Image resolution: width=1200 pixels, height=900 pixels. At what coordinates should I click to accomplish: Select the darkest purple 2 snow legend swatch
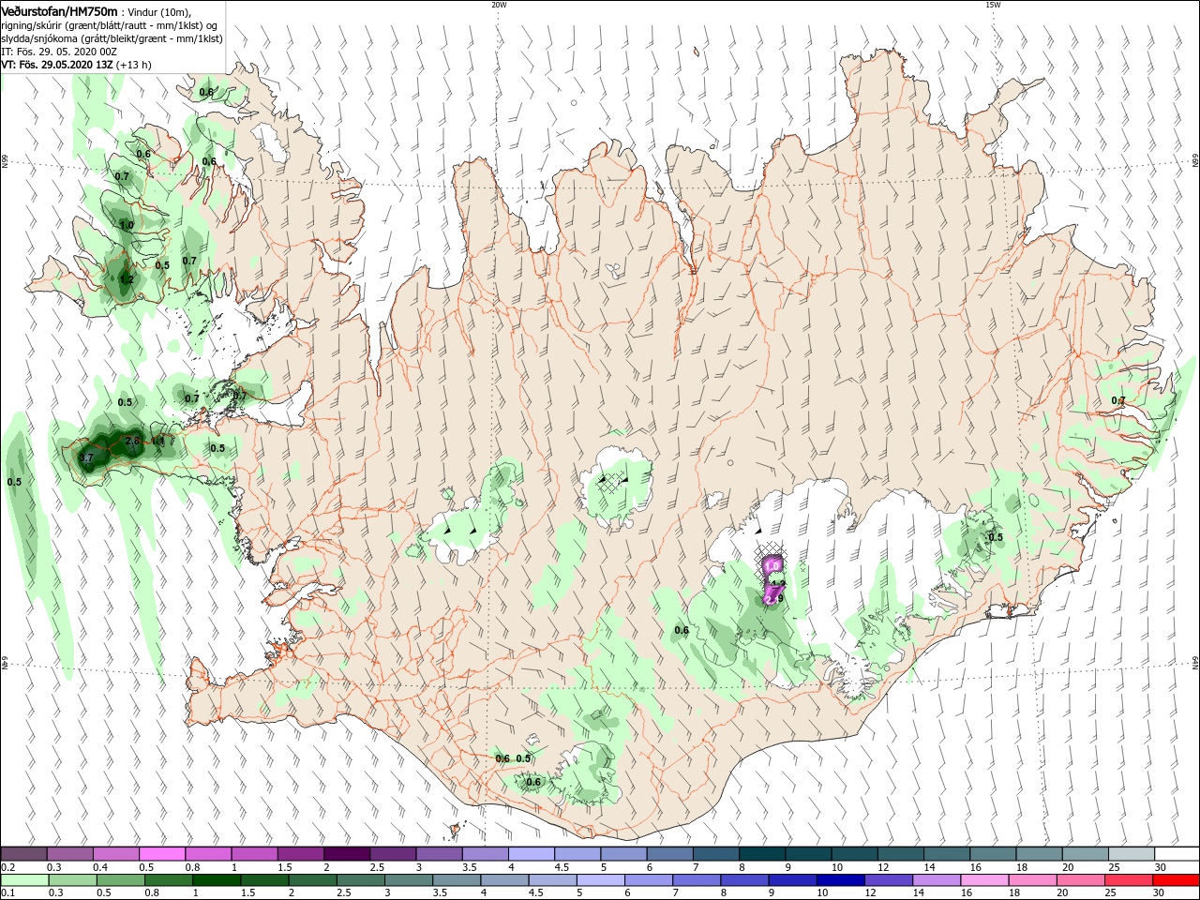click(346, 854)
